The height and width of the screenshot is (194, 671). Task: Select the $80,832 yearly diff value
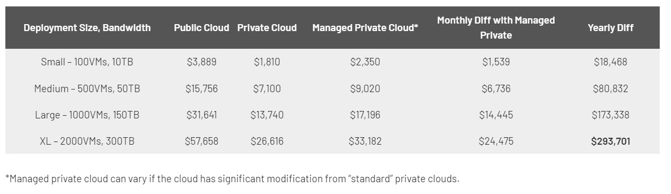click(610, 88)
